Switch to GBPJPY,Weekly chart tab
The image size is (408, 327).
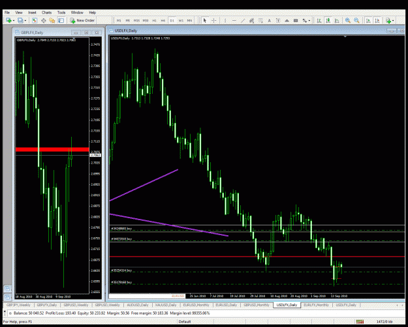(18, 305)
